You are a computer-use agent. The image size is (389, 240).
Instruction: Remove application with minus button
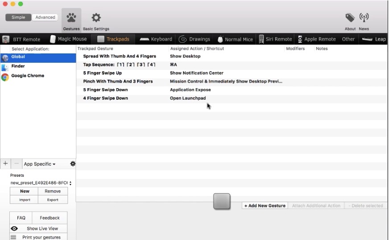[x=17, y=163]
